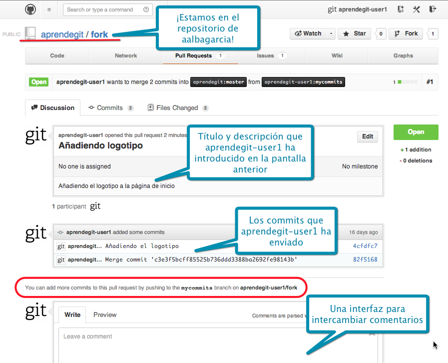Click the notifications dot indicator
The image size is (448, 363).
click(x=49, y=9)
